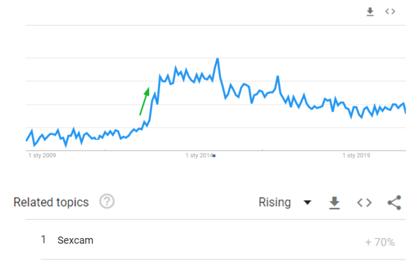Open embed code for trend chart
The image size is (414, 269).
[x=390, y=12]
